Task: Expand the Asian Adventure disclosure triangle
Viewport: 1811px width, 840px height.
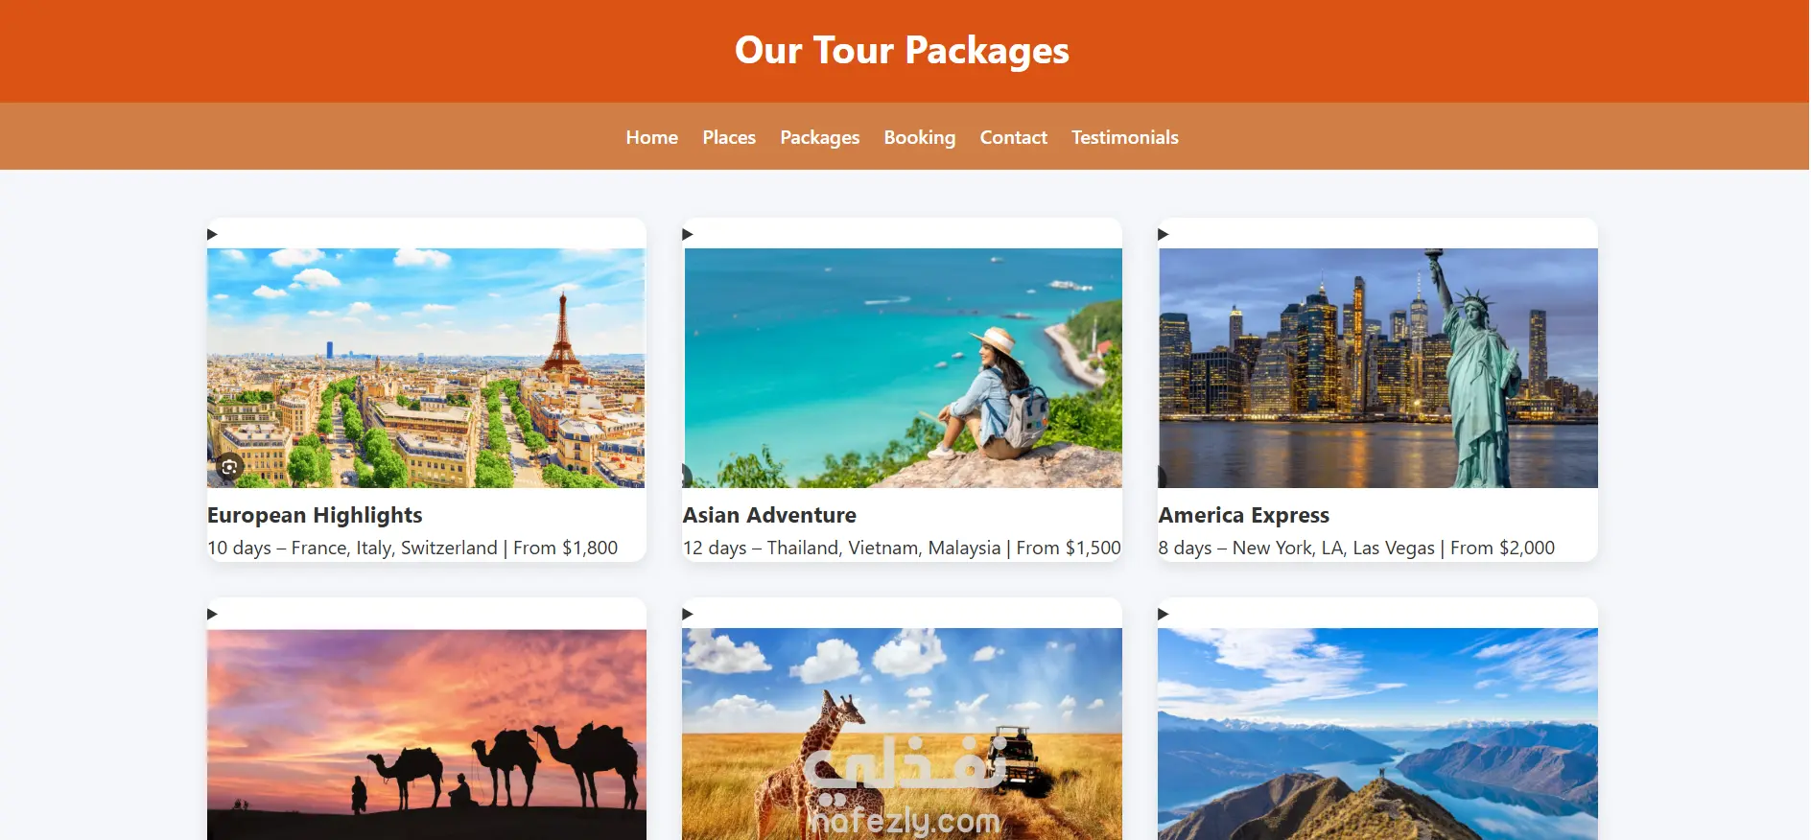Action: point(688,234)
